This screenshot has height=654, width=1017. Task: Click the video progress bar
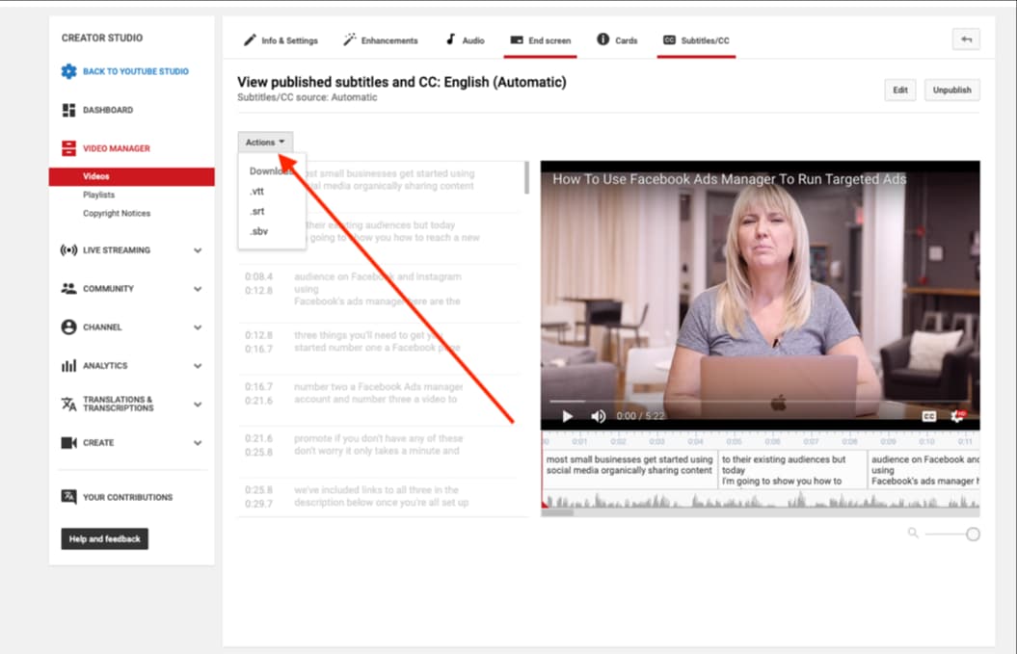(761, 402)
